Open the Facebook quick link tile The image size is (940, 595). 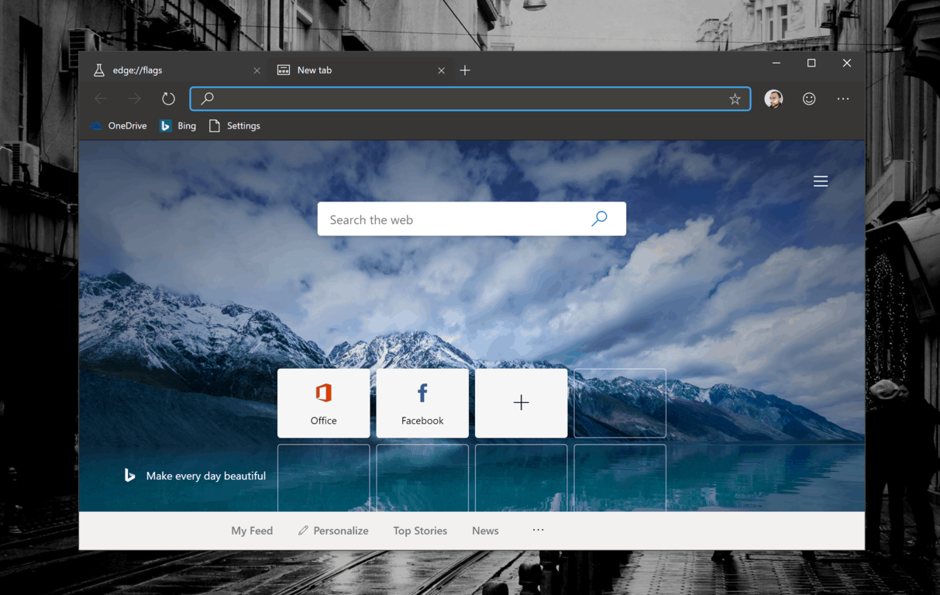pos(422,403)
